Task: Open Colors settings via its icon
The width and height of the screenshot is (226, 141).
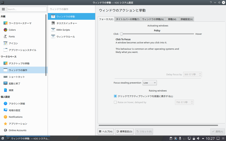Action: tap(5, 30)
